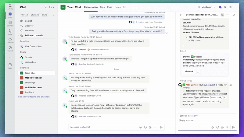The height and width of the screenshot is (137, 244).
Task: Filter chat list by Chats
Action: point(45,15)
